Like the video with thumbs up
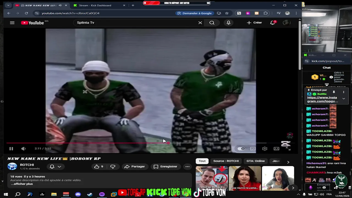 pos(98,167)
